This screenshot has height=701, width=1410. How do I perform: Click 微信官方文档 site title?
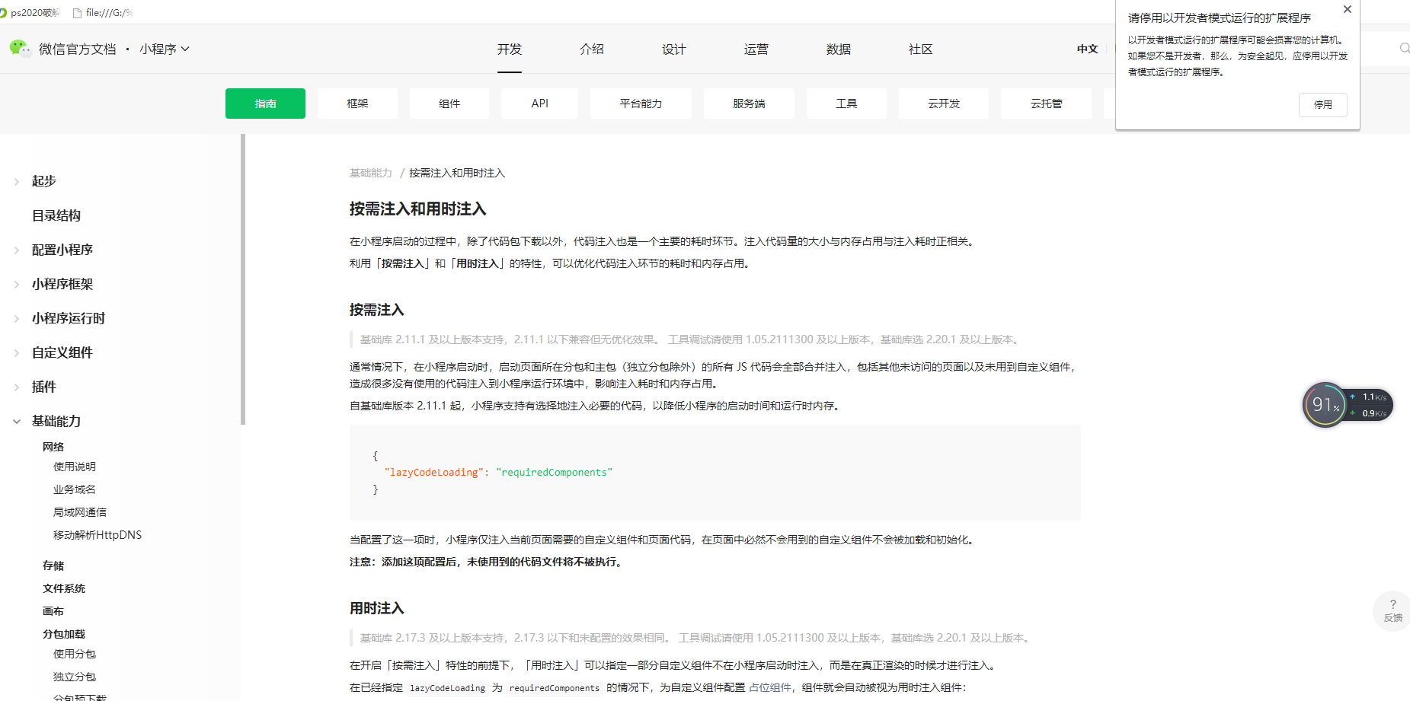[x=78, y=49]
